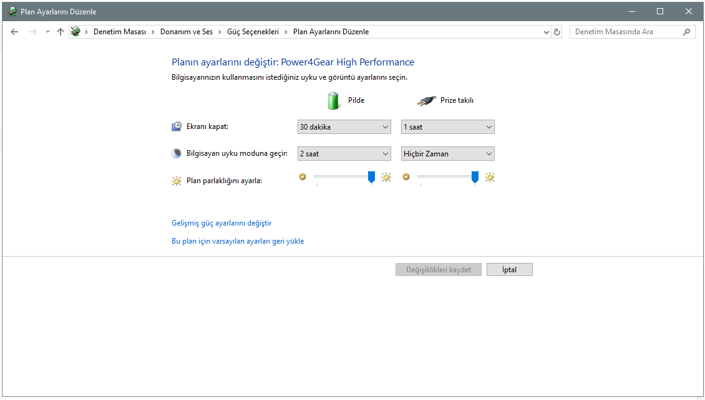705x400 pixels.
Task: Click the battery brightness slider thumb
Action: [371, 178]
